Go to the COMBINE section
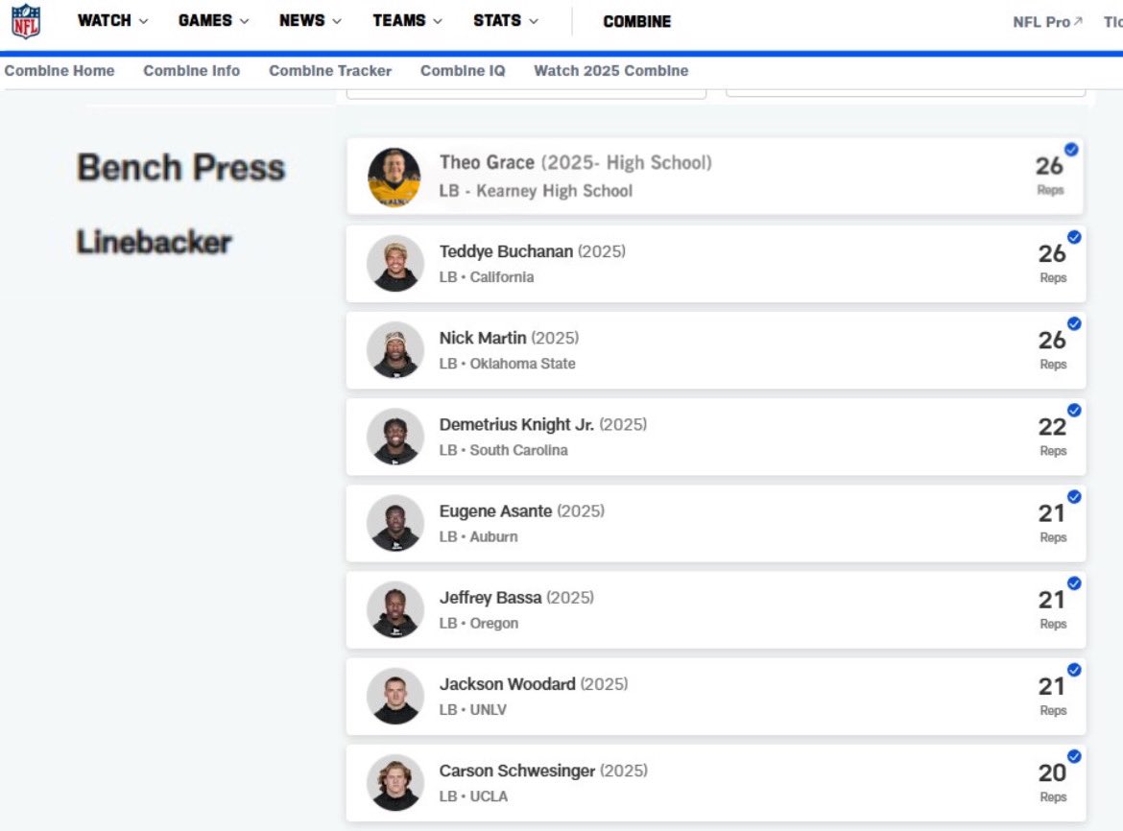 point(636,21)
